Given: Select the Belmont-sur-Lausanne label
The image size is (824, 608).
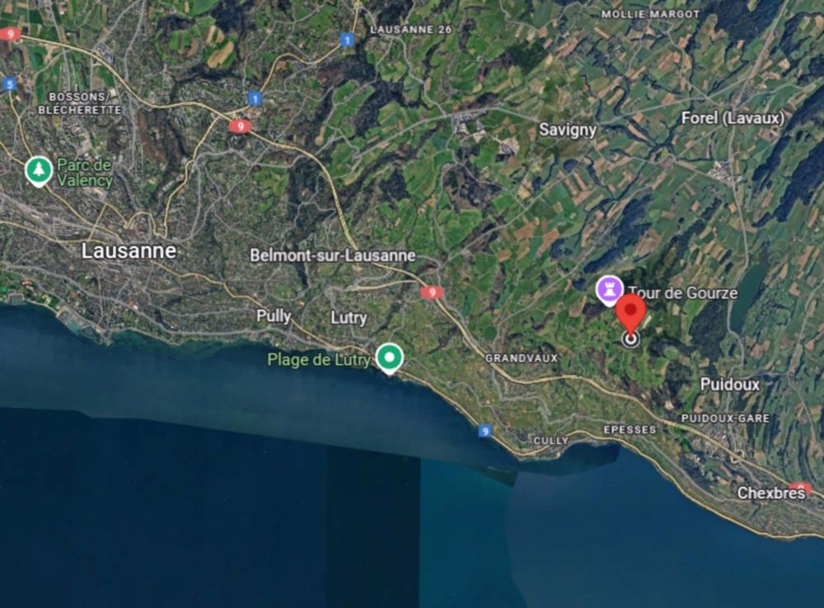Looking at the screenshot, I should (x=333, y=256).
